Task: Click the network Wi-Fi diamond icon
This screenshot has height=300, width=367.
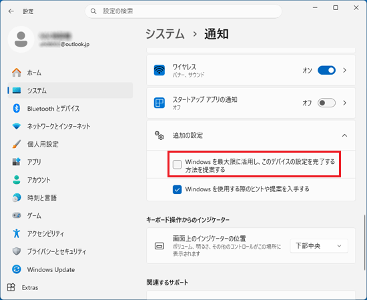Action: (17, 126)
